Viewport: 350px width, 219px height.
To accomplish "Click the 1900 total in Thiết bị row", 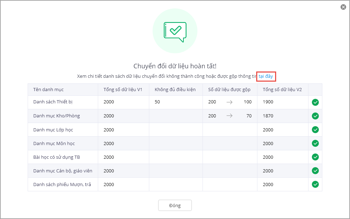I will (268, 102).
